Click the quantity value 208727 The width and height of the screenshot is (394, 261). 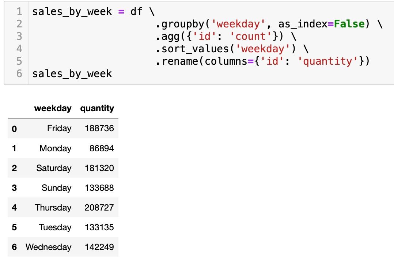point(99,208)
